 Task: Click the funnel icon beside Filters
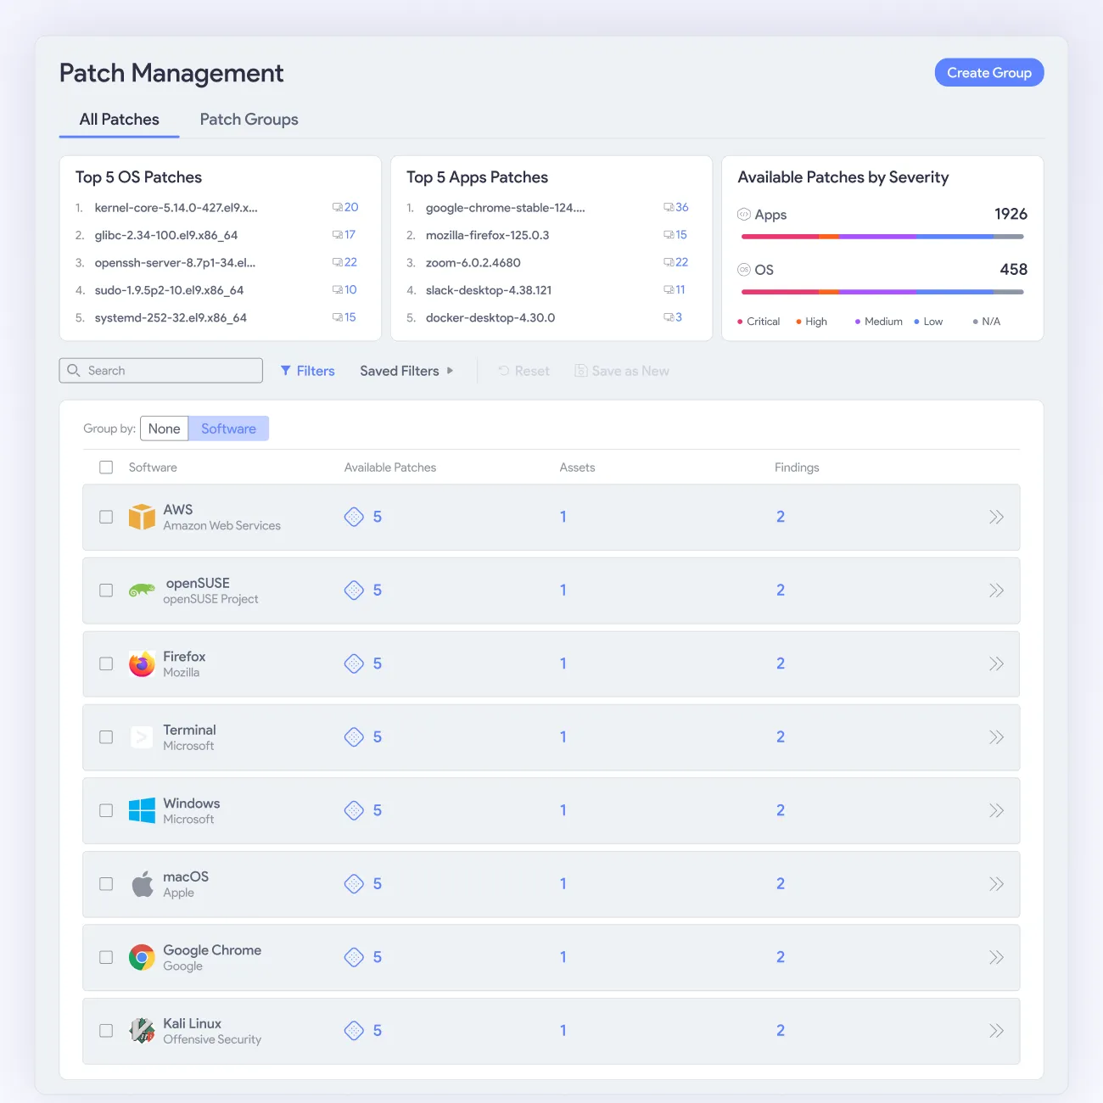point(286,371)
